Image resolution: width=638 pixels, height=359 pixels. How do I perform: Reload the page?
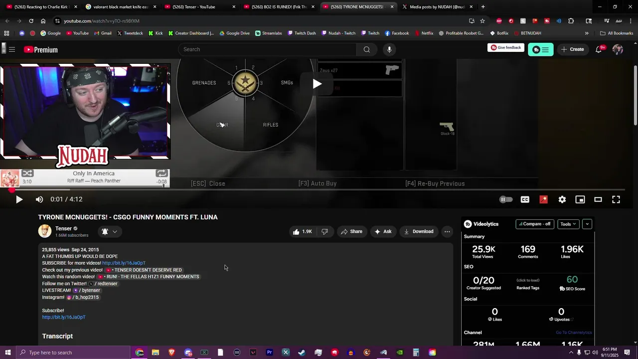(31, 21)
